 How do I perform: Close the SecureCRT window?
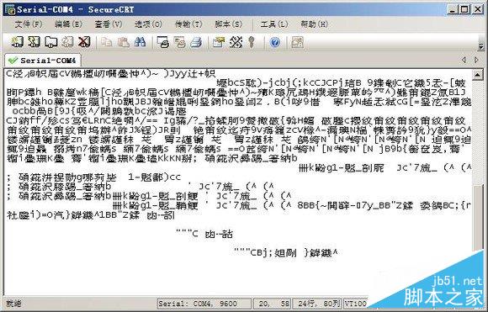tap(477, 9)
